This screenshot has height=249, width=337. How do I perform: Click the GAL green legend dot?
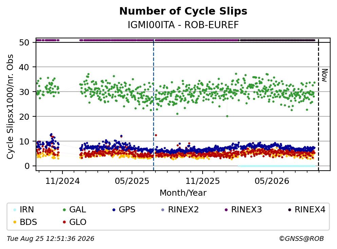tap(64, 210)
